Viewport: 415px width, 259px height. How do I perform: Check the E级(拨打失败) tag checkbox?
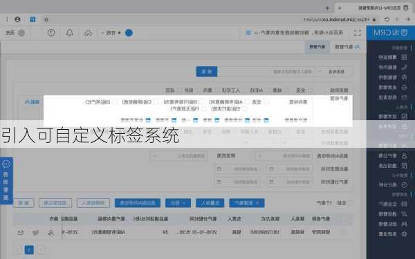(x=245, y=108)
